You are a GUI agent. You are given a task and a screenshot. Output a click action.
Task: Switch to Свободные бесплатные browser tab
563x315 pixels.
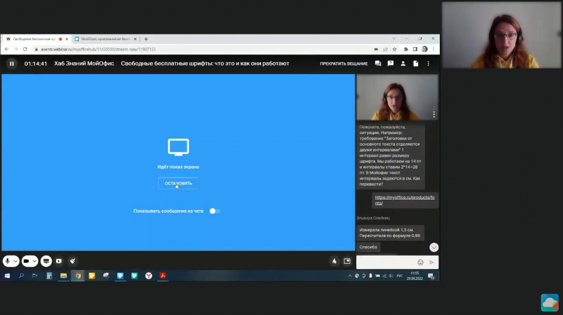pos(34,39)
